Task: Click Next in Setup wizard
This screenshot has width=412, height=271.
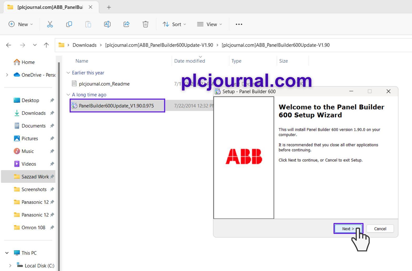Action: [348, 229]
